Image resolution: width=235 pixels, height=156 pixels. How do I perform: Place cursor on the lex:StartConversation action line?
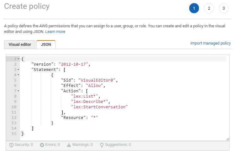pyautogui.click(x=99, y=107)
